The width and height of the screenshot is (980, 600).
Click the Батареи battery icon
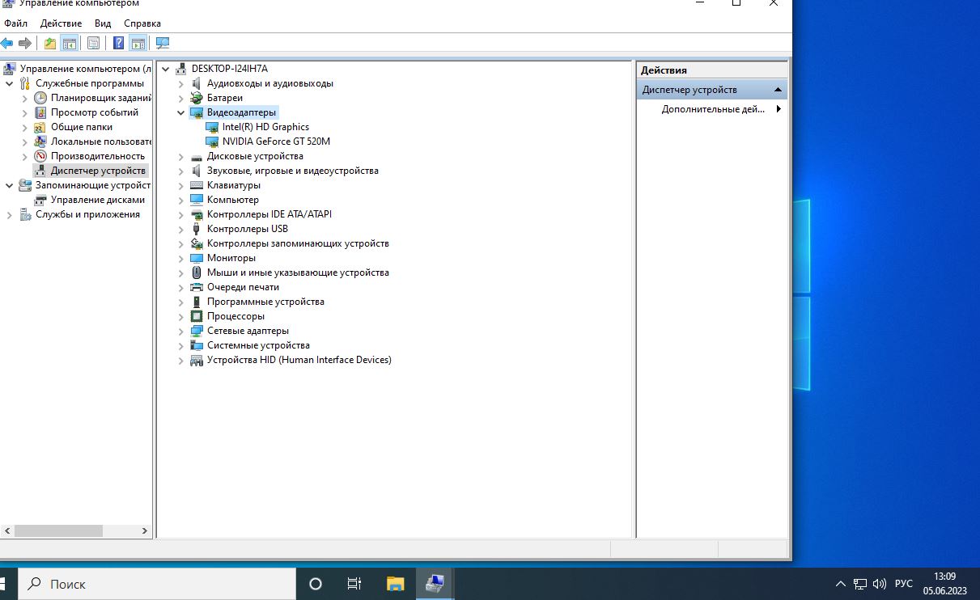(197, 98)
